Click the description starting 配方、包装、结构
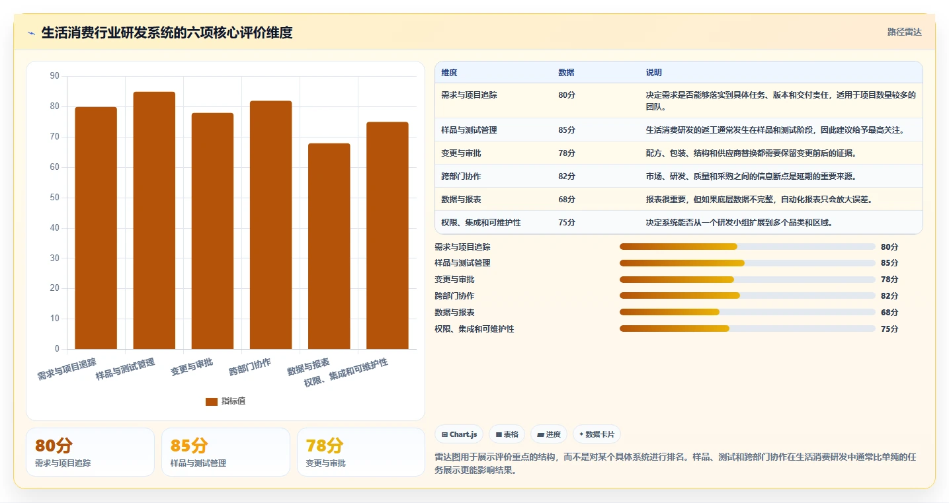This screenshot has height=503, width=949. pyautogui.click(x=751, y=153)
